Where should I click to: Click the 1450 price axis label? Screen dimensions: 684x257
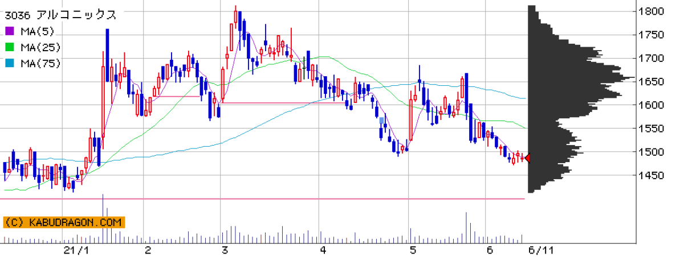coord(652,176)
